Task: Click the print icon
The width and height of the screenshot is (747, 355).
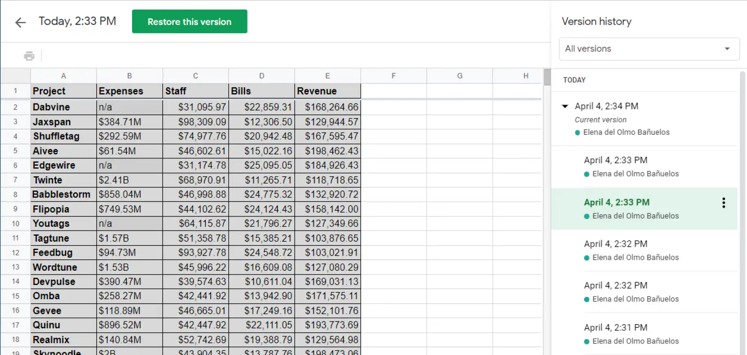Action: (x=29, y=56)
